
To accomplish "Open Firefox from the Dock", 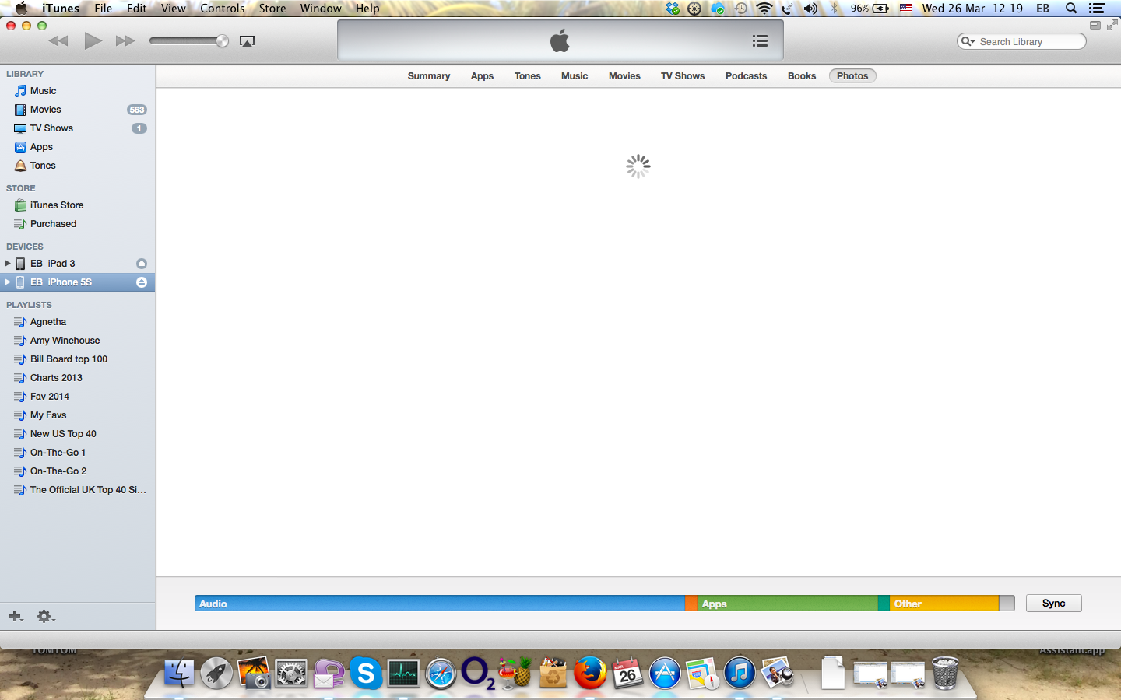I will (x=590, y=673).
